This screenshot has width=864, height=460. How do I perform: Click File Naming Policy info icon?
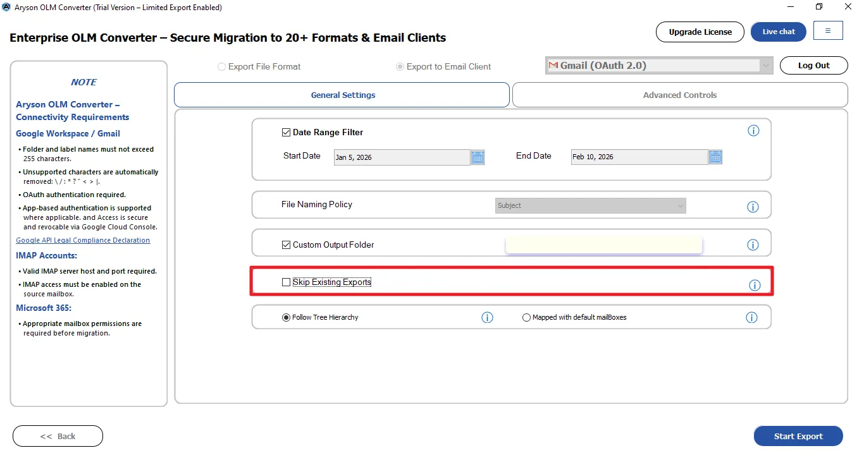[753, 207]
